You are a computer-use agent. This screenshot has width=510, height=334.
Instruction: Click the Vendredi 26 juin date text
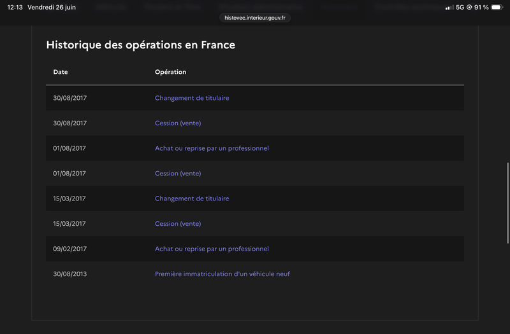click(x=52, y=7)
